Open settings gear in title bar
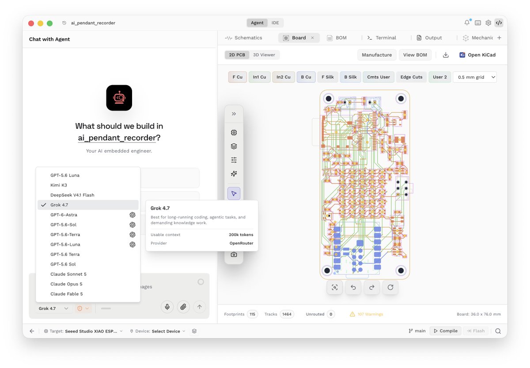The width and height of the screenshot is (530, 368). (x=488, y=23)
